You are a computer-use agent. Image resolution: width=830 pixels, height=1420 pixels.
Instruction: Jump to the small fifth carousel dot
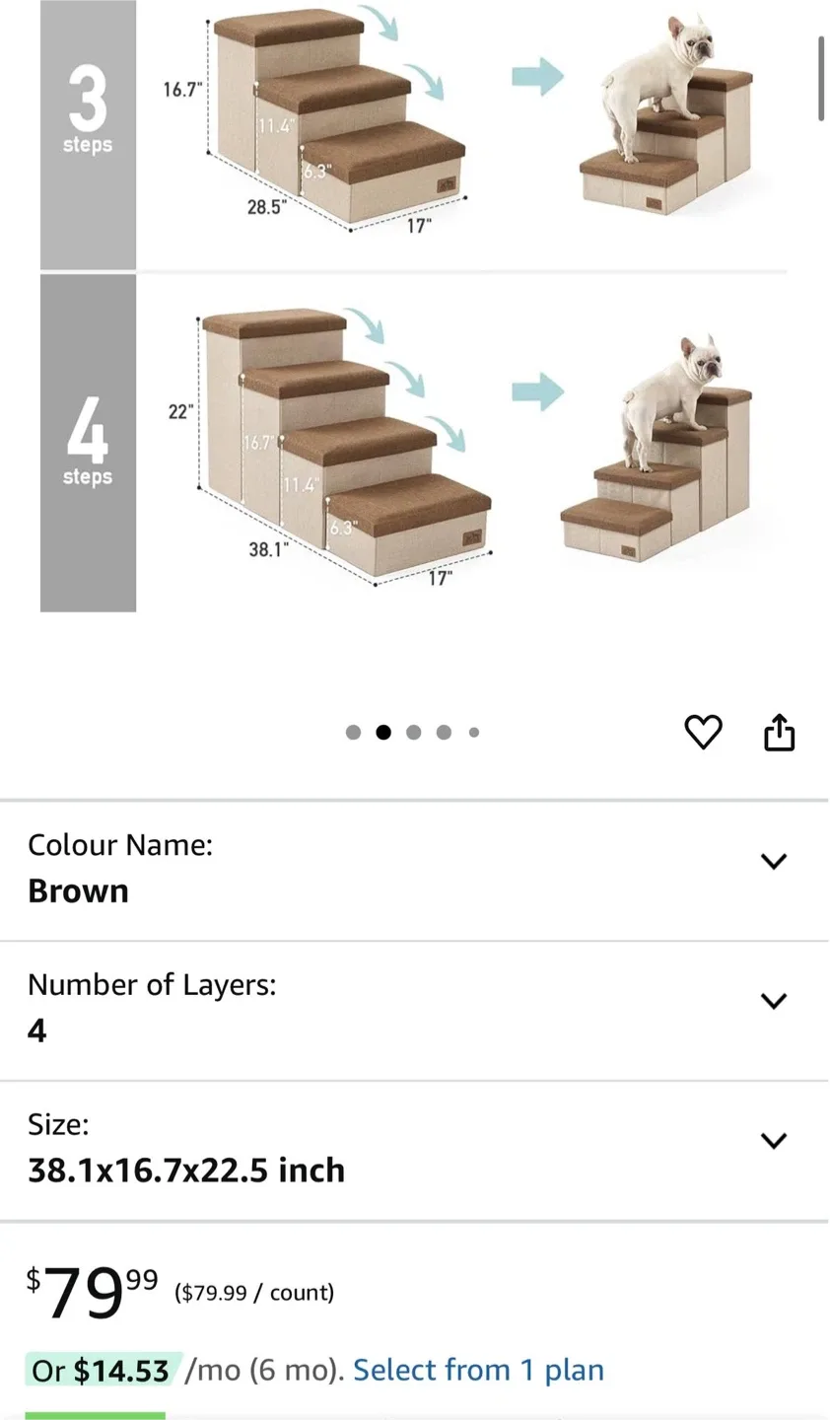click(474, 733)
